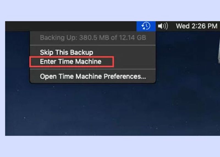Open Time Machine Preferences…
The width and height of the screenshot is (220, 157).
(x=93, y=76)
